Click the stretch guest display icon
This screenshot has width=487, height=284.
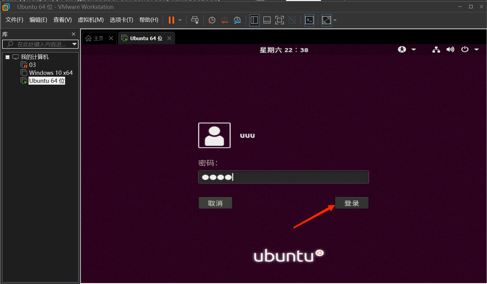[x=326, y=20]
